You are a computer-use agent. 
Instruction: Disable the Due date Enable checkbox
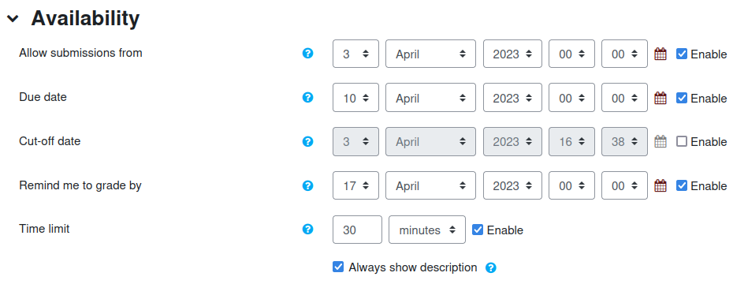coord(682,98)
